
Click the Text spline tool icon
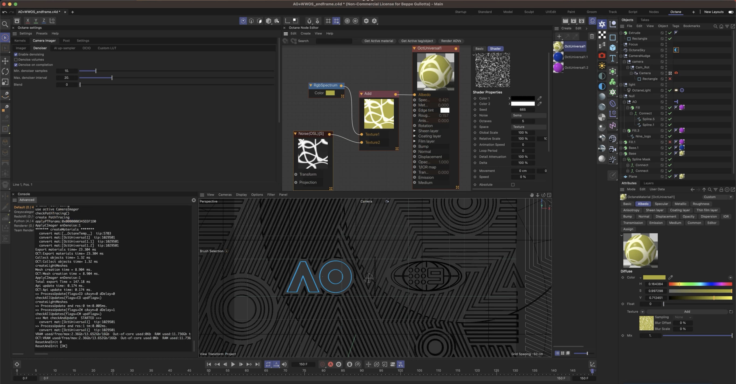pyautogui.click(x=613, y=58)
